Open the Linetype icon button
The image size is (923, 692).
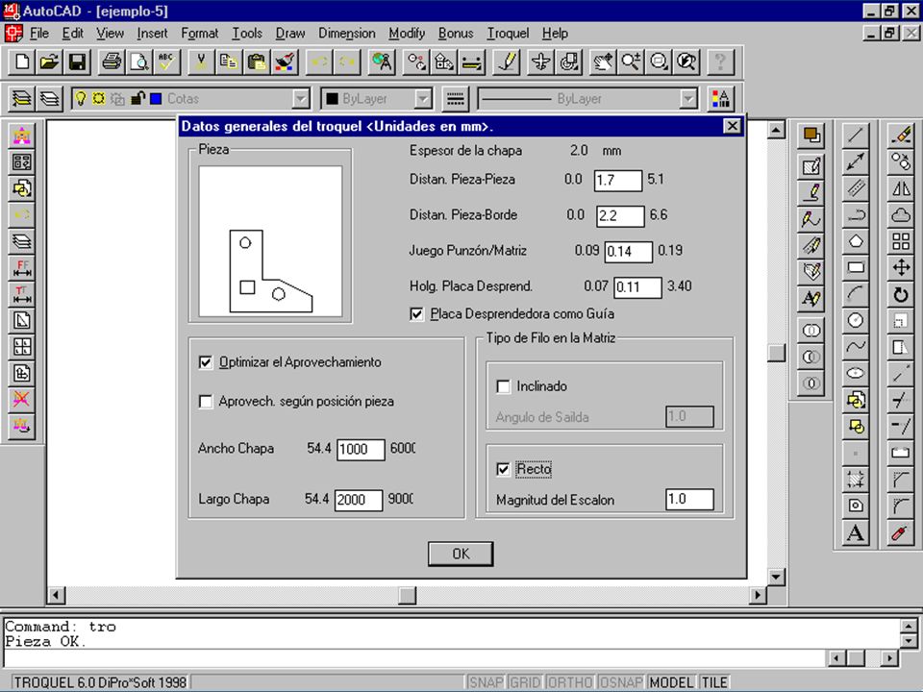point(455,99)
